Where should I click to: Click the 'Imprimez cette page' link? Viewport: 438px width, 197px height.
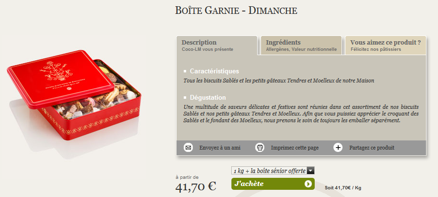coord(295,148)
